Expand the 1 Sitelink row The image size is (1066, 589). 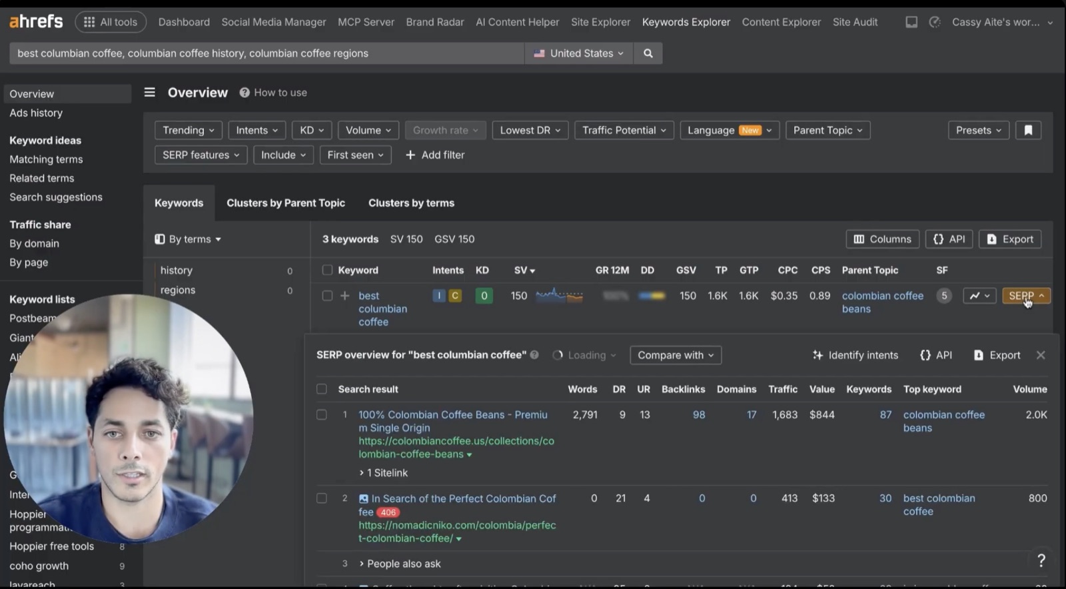click(384, 473)
